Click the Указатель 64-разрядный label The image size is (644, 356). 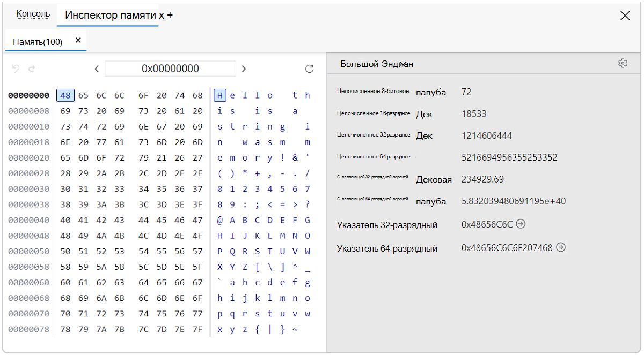387,248
